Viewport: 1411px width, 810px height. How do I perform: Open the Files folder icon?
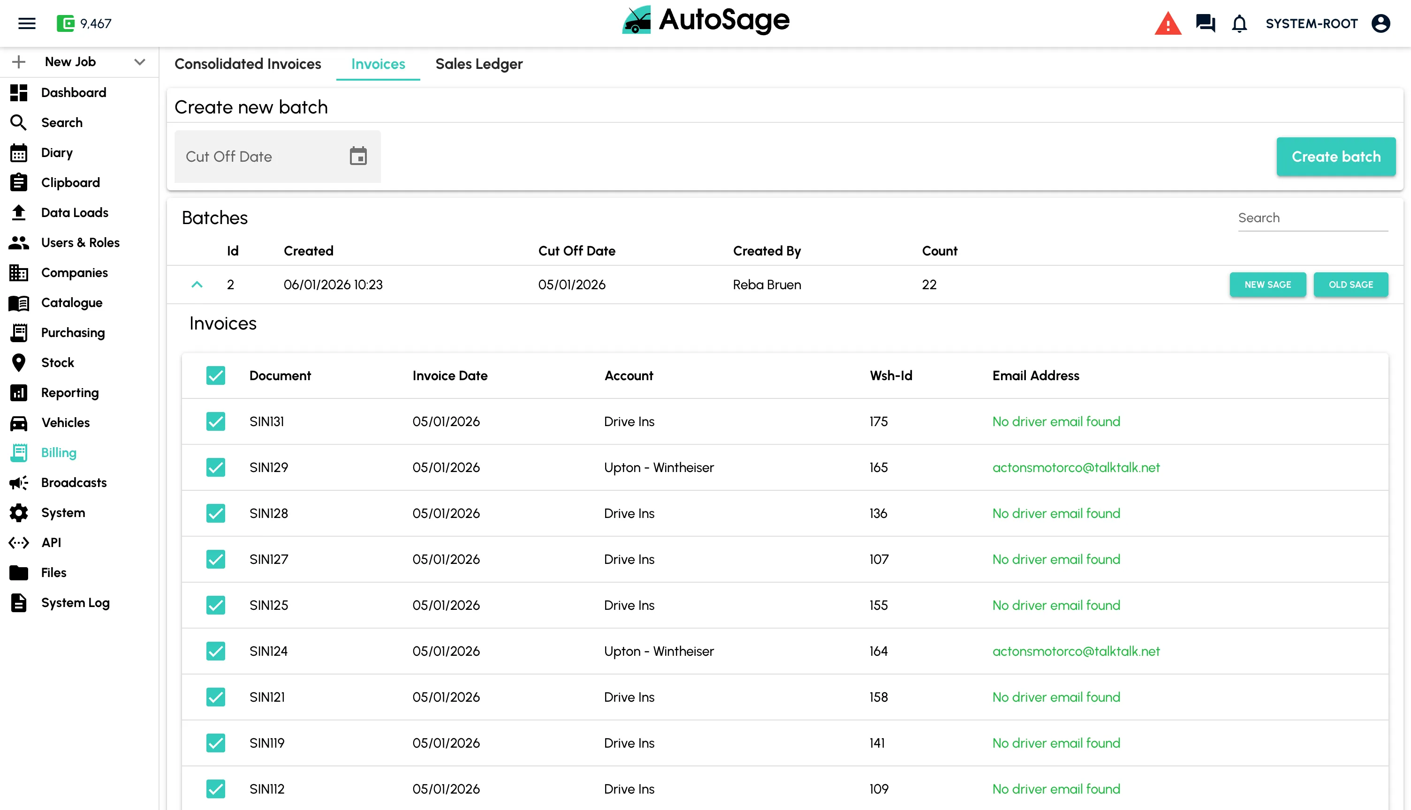19,572
